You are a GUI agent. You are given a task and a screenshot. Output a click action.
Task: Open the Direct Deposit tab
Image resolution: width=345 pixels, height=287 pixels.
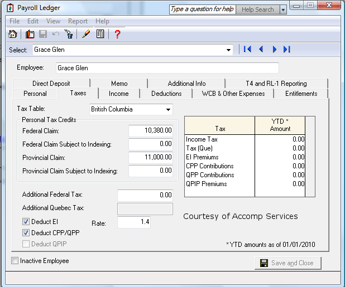[51, 84]
